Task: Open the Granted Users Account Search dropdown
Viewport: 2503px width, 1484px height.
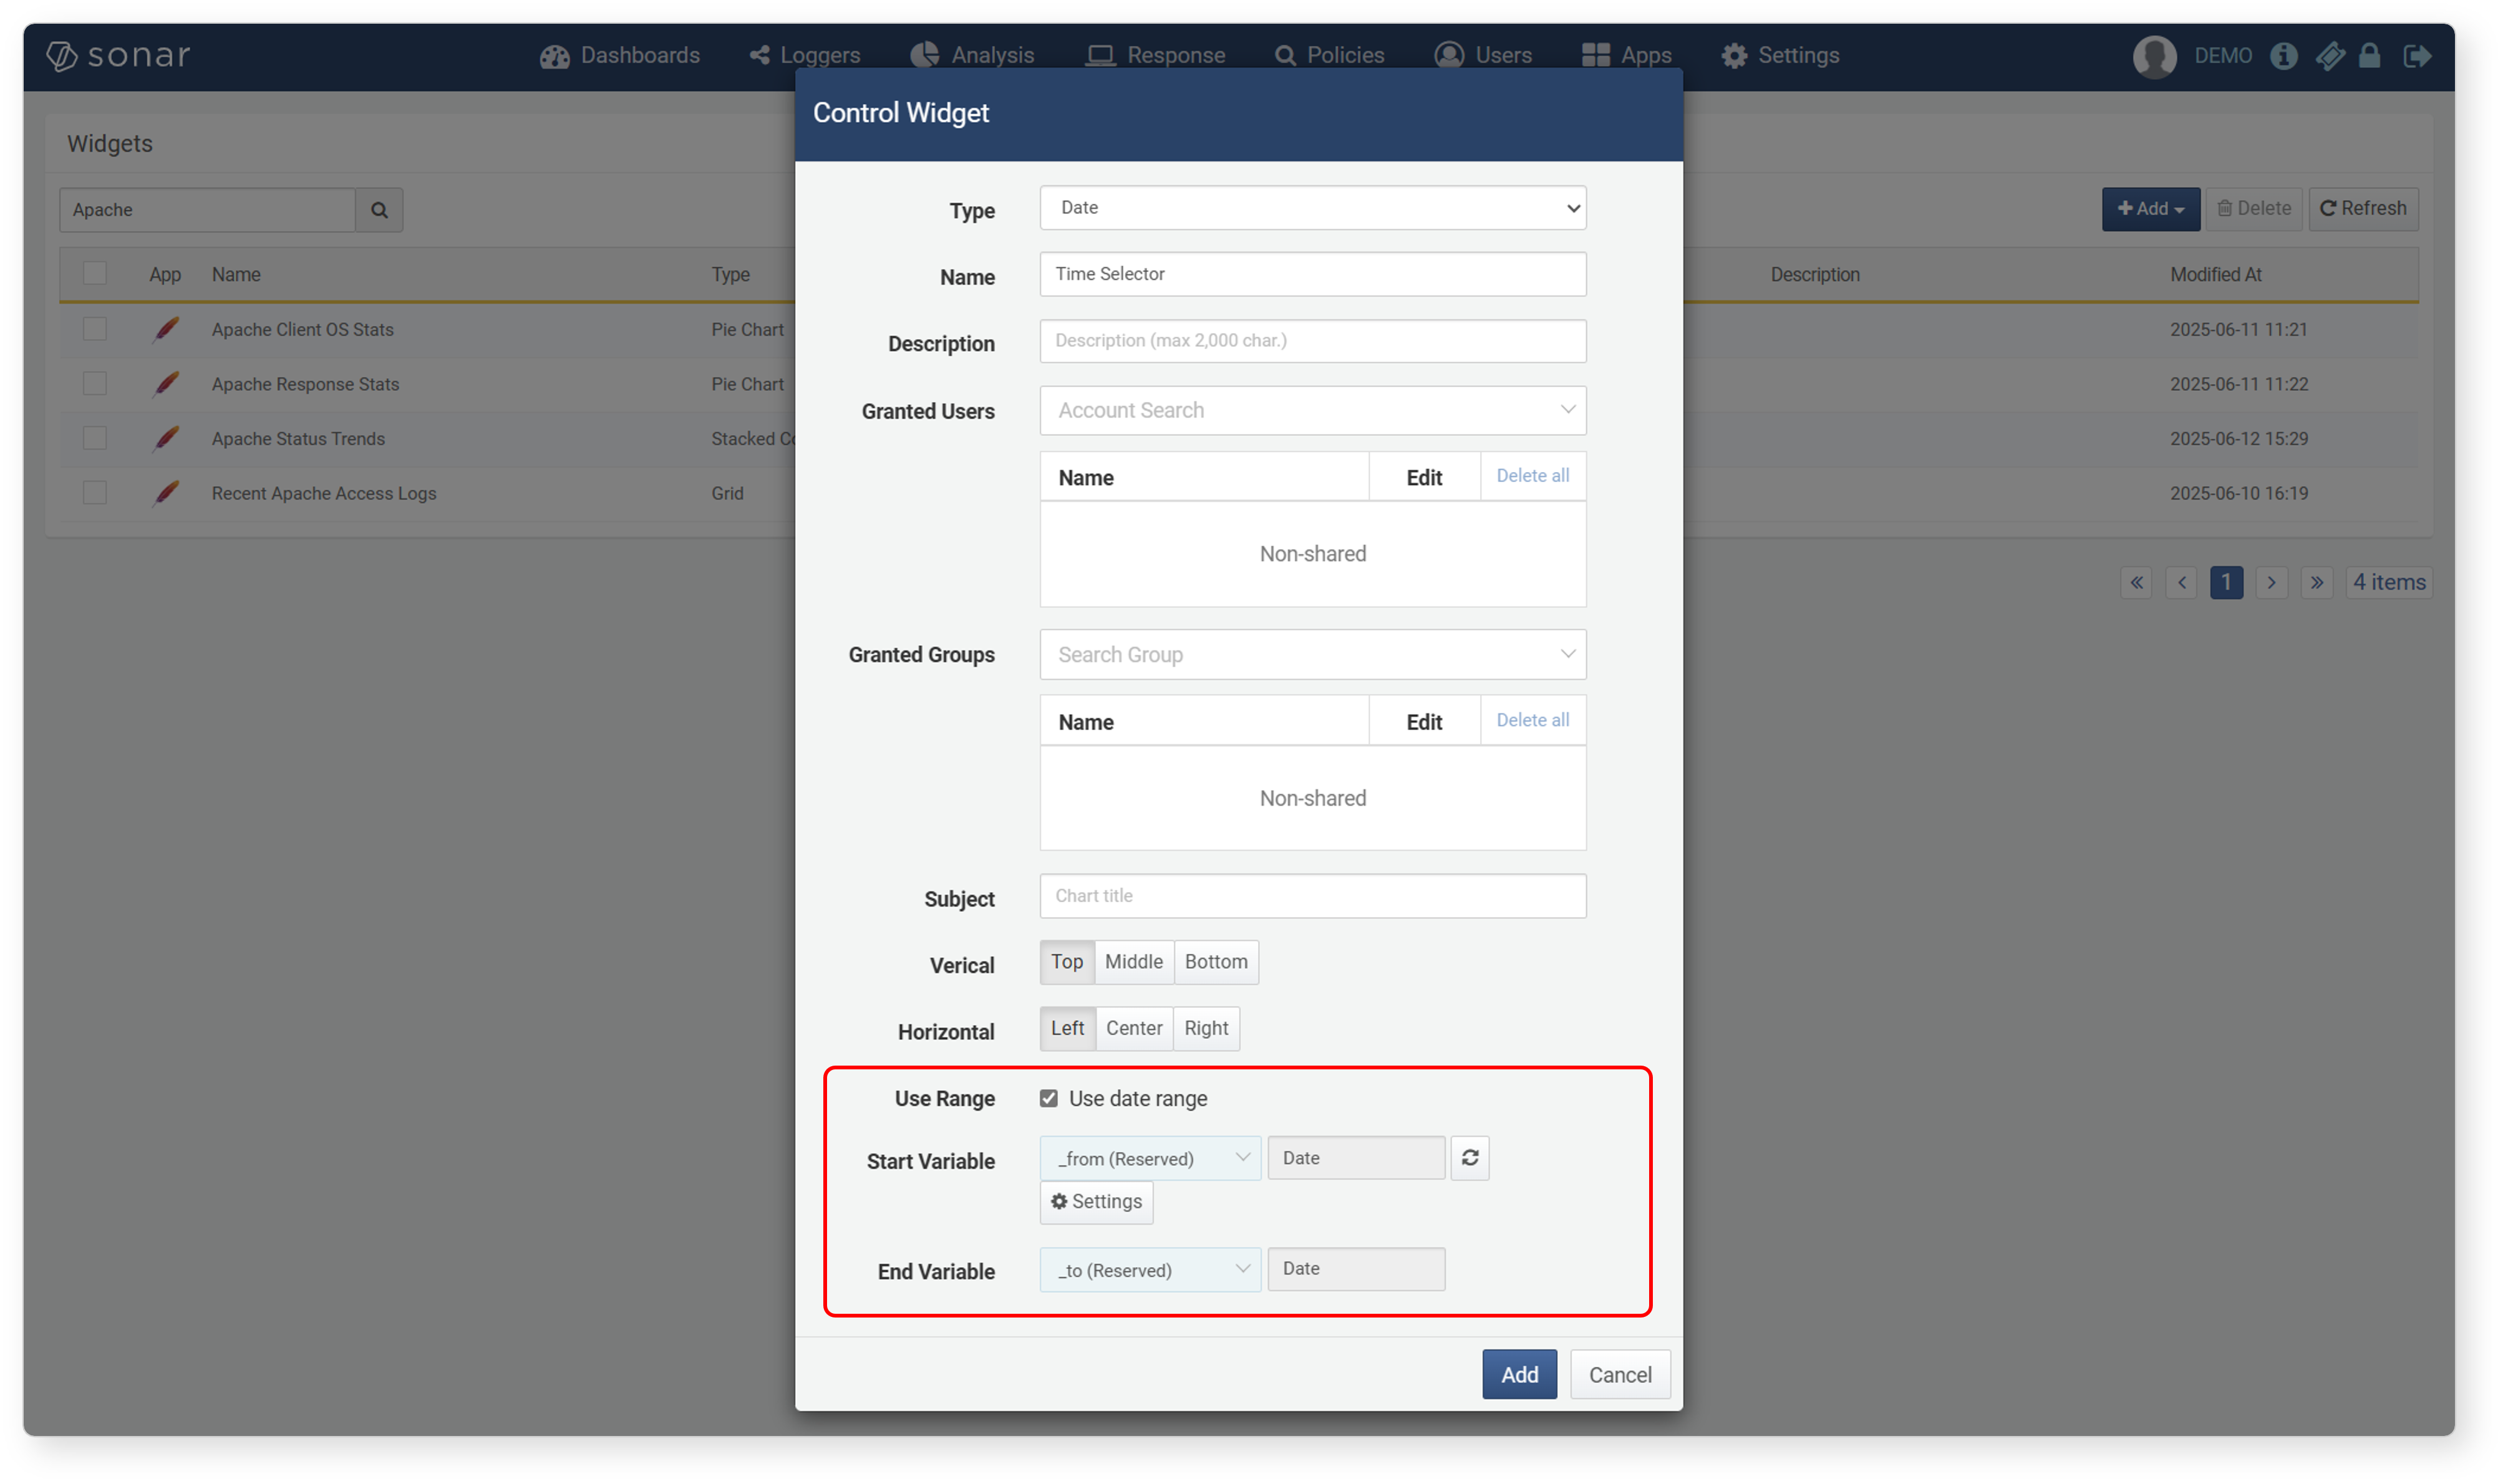Action: point(1312,410)
